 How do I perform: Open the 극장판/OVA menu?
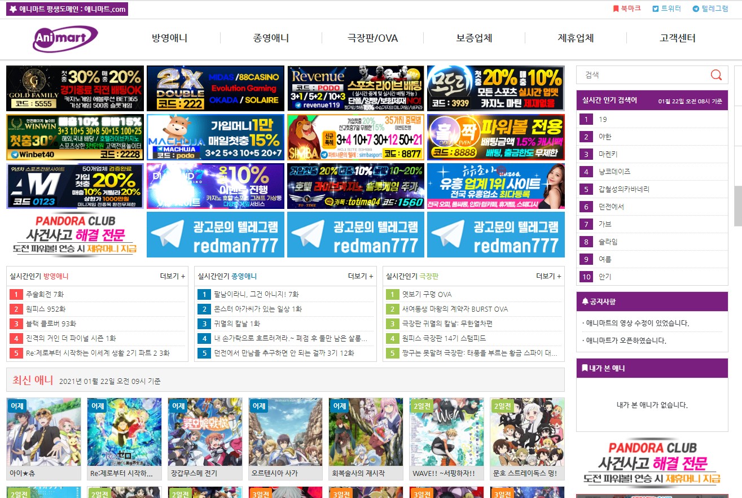point(372,38)
